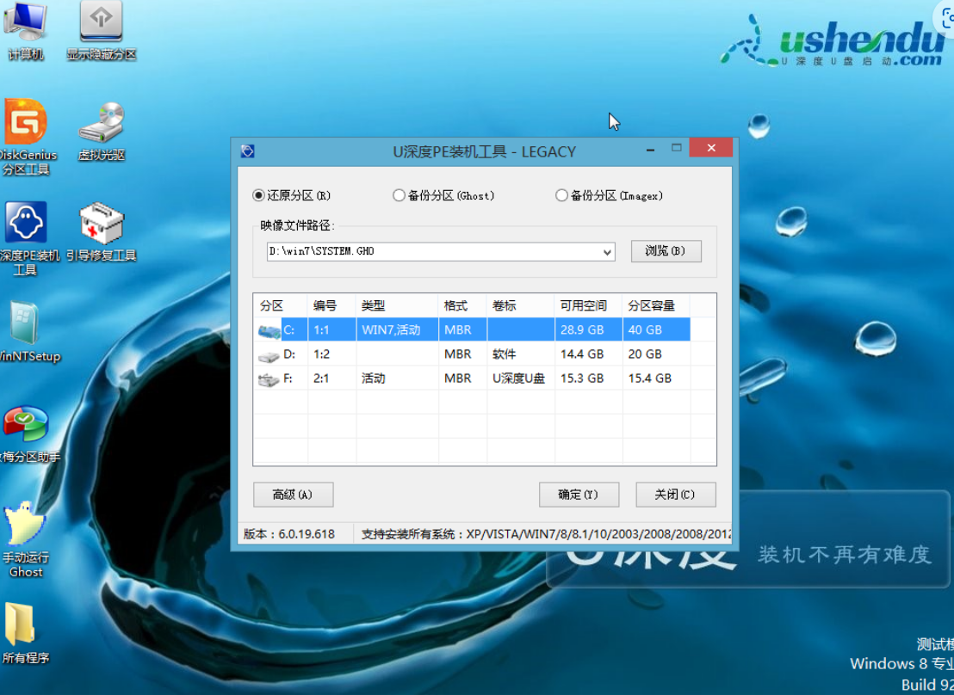The height and width of the screenshot is (695, 954).
Task: Open the 所有程序 folder icon
Action: point(26,634)
